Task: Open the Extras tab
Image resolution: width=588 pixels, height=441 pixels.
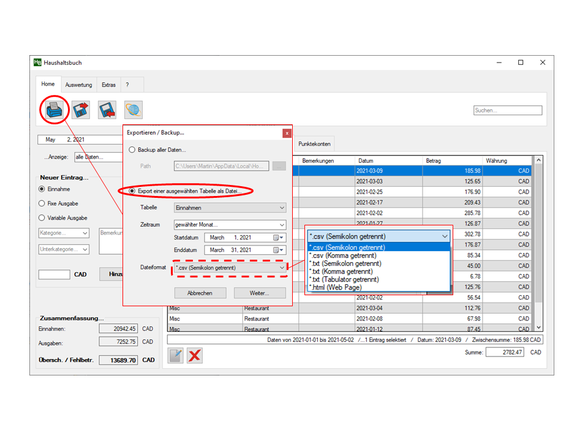Action: 108,85
